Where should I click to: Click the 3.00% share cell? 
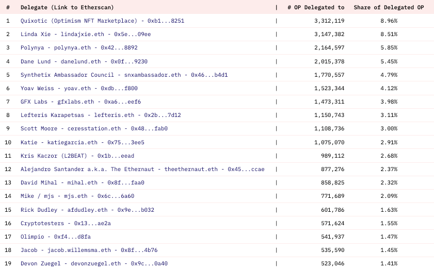tap(389, 128)
